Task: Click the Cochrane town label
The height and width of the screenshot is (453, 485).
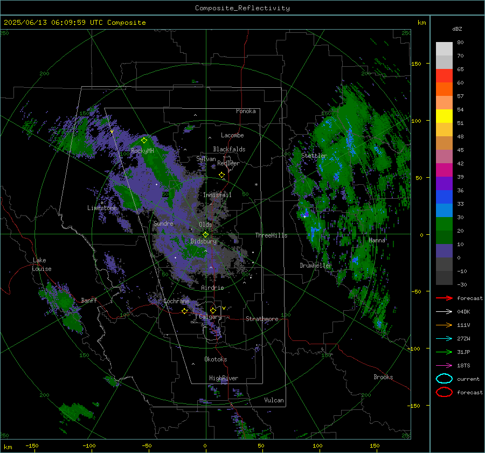Action: [x=176, y=301]
